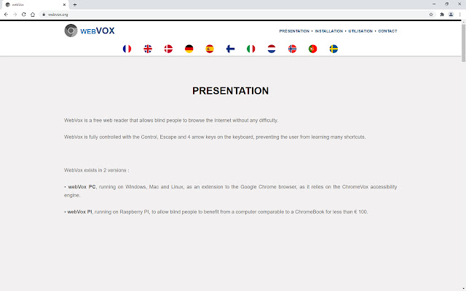Open the PRÉSENTATION menu item

(294, 31)
